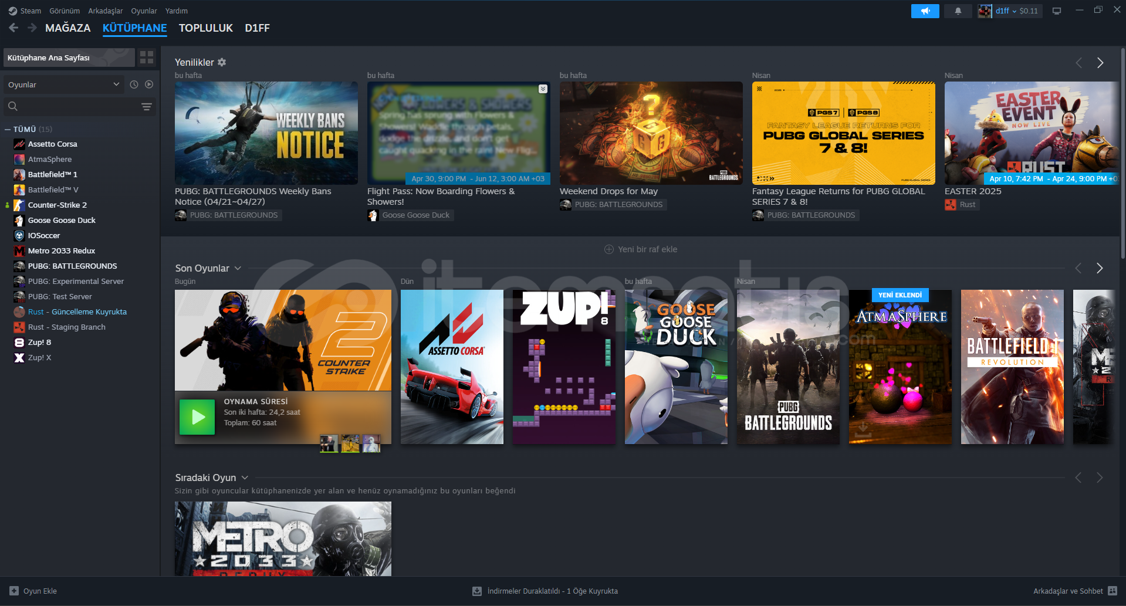Click the Oyun Ekle plus icon
Viewport: 1126px width, 606px height.
(14, 591)
